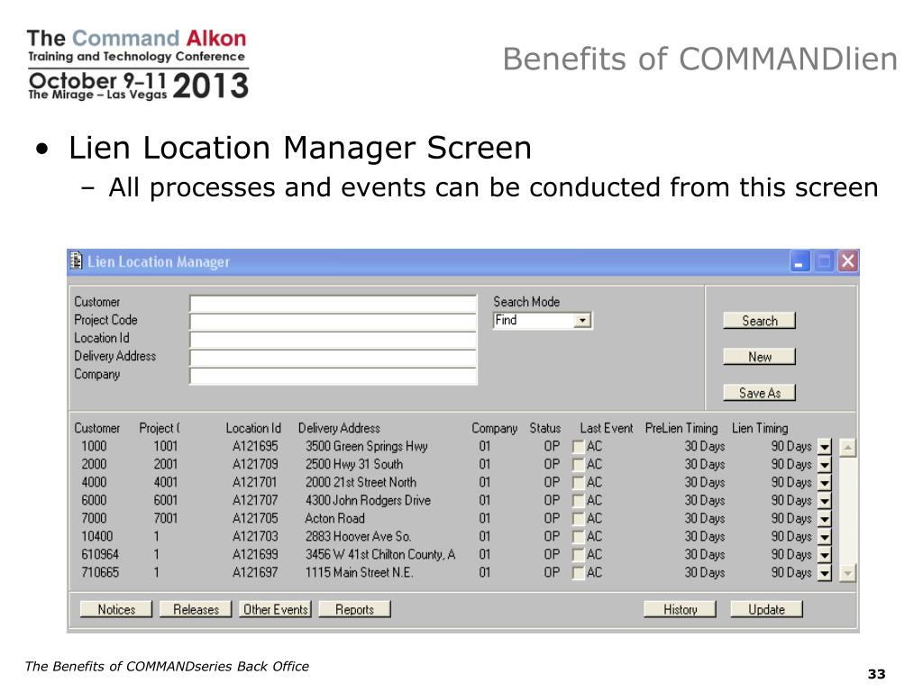Focus the Location Id search field
This screenshot has width=923, height=692.
point(333,340)
